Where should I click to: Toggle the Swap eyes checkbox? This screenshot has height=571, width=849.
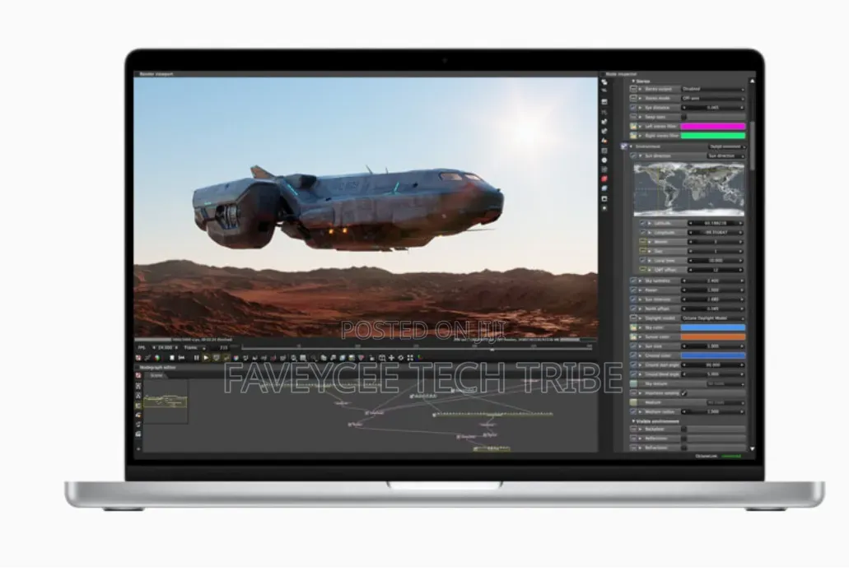point(683,117)
